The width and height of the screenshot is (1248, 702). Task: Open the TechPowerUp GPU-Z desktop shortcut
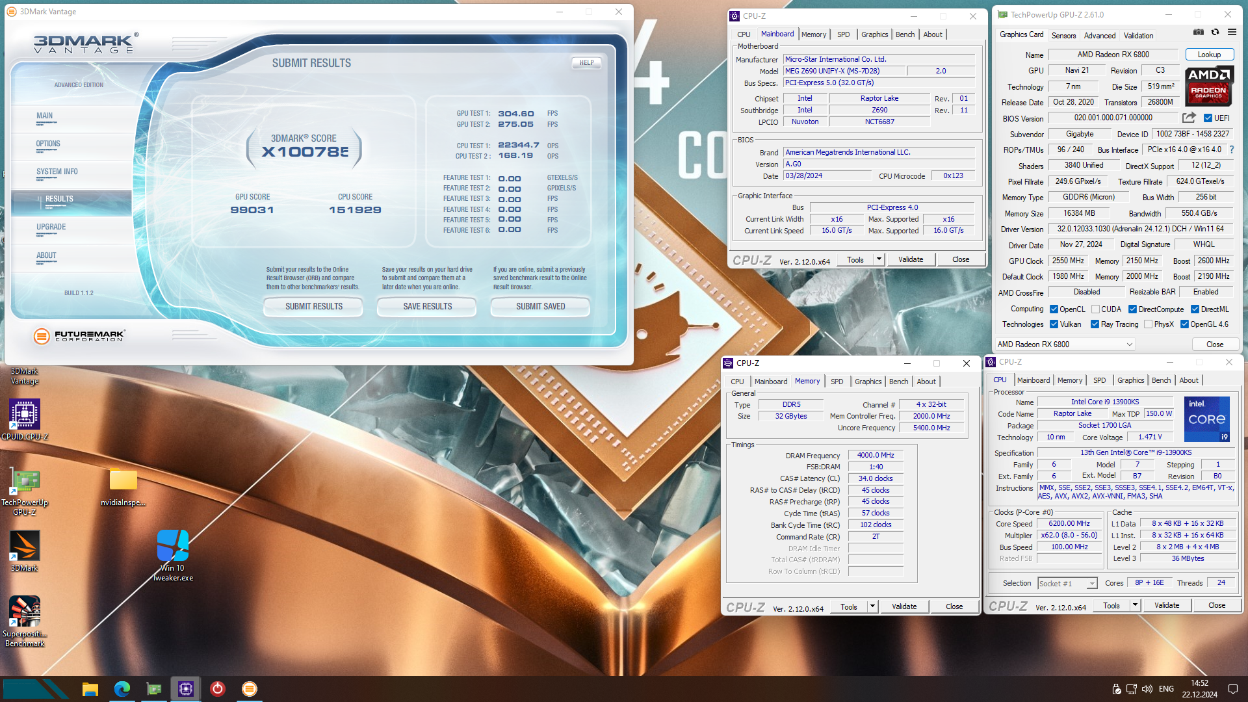click(25, 492)
